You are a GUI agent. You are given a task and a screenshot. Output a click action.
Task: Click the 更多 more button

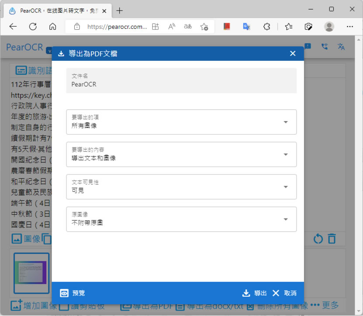tap(325, 305)
